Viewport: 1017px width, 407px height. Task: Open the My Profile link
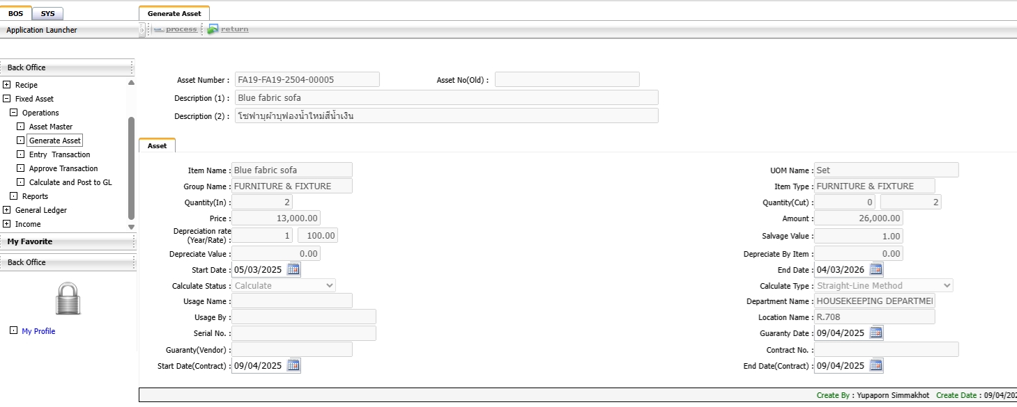coord(38,331)
